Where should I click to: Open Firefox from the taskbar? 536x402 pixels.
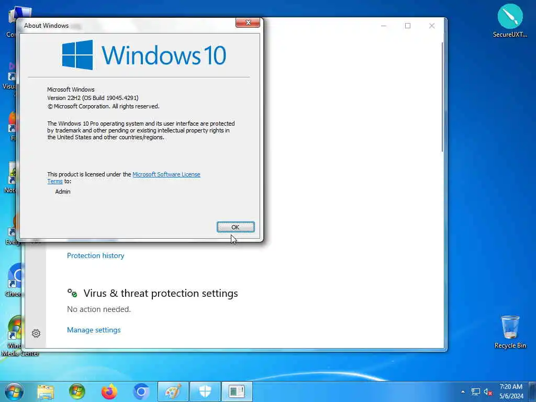pos(109,392)
